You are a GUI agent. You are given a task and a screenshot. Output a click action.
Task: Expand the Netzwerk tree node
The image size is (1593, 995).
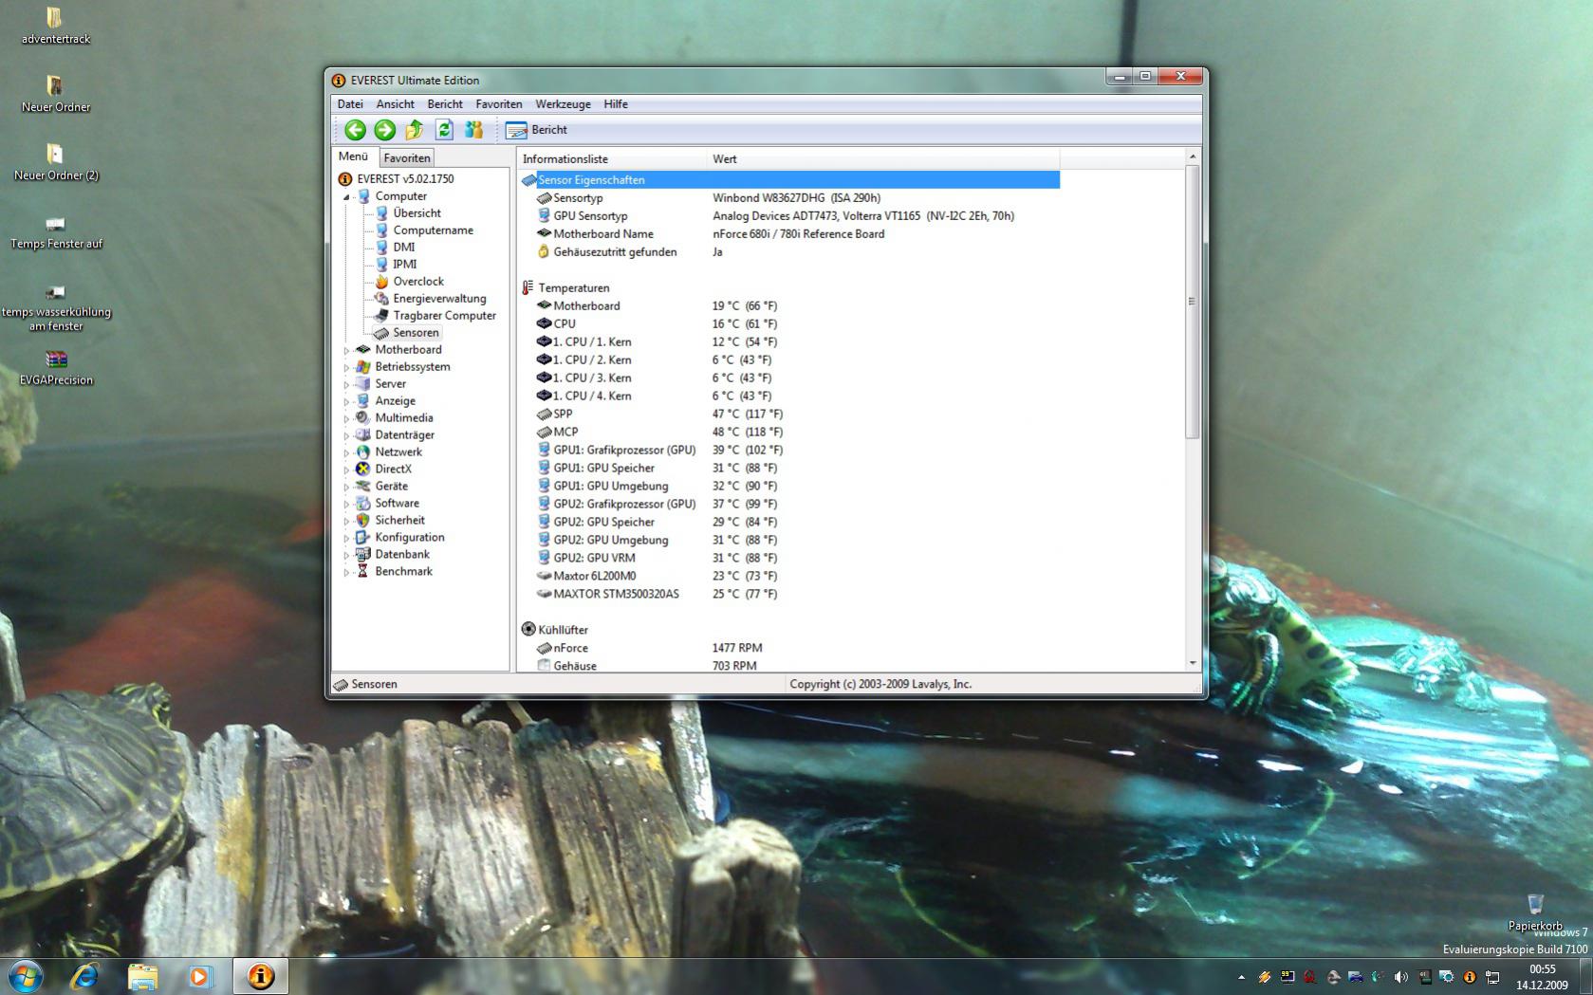pyautogui.click(x=346, y=453)
